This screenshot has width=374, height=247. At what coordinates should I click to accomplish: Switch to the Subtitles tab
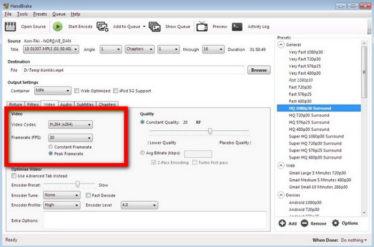85,105
